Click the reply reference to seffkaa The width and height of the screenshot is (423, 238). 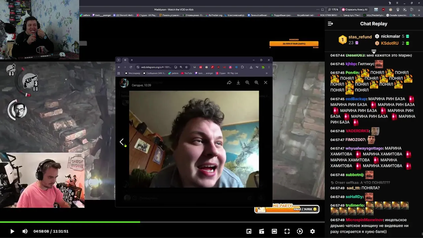(360, 182)
